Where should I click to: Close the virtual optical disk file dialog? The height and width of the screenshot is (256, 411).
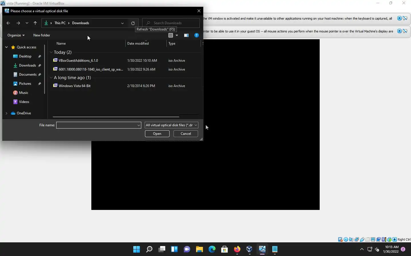point(199,11)
